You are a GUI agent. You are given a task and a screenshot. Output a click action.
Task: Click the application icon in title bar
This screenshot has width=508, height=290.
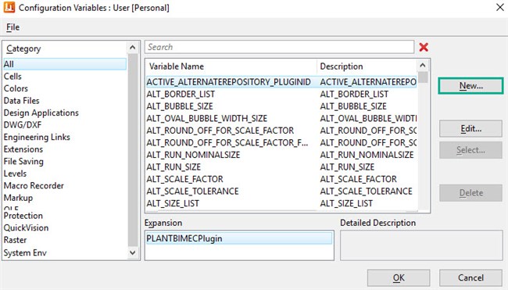tap(9, 8)
